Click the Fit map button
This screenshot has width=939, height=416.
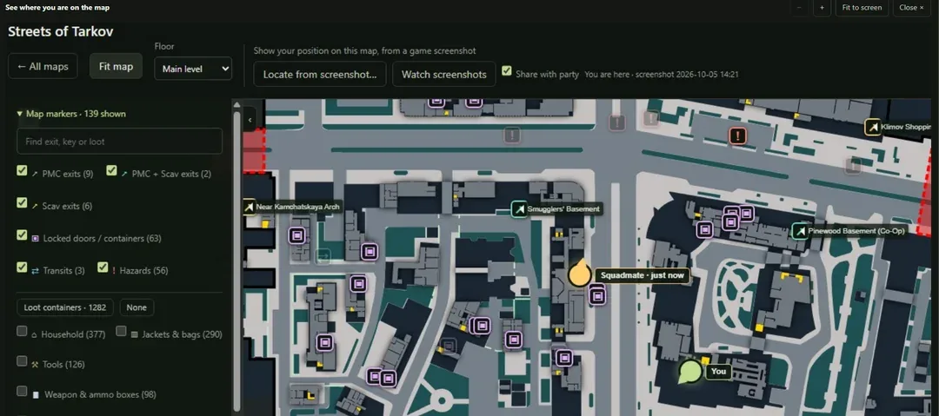(116, 67)
